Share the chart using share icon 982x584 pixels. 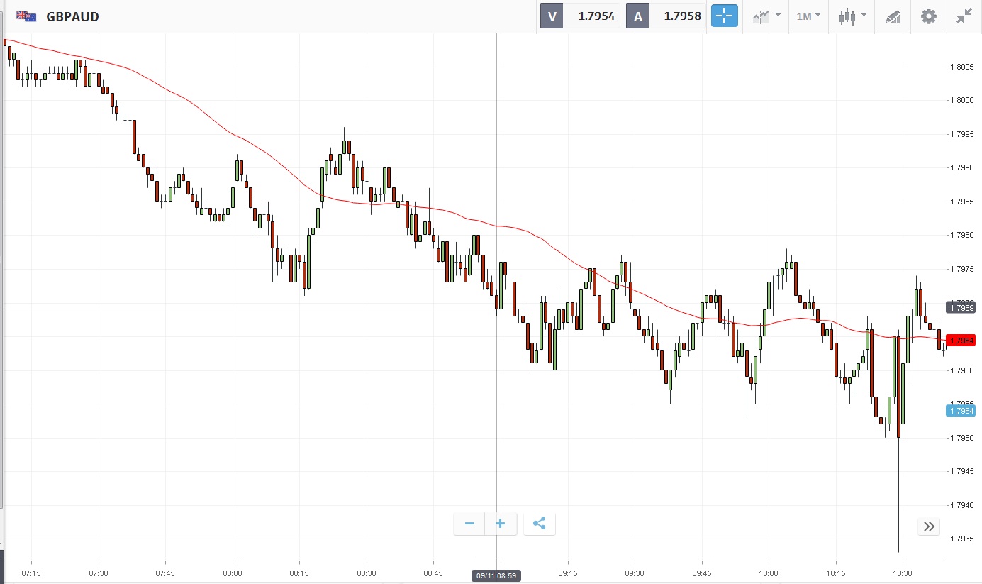539,524
